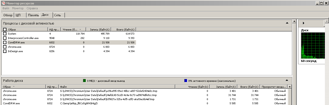Select the System process row name
This screenshot has height=105, width=329.
(x=12, y=34)
